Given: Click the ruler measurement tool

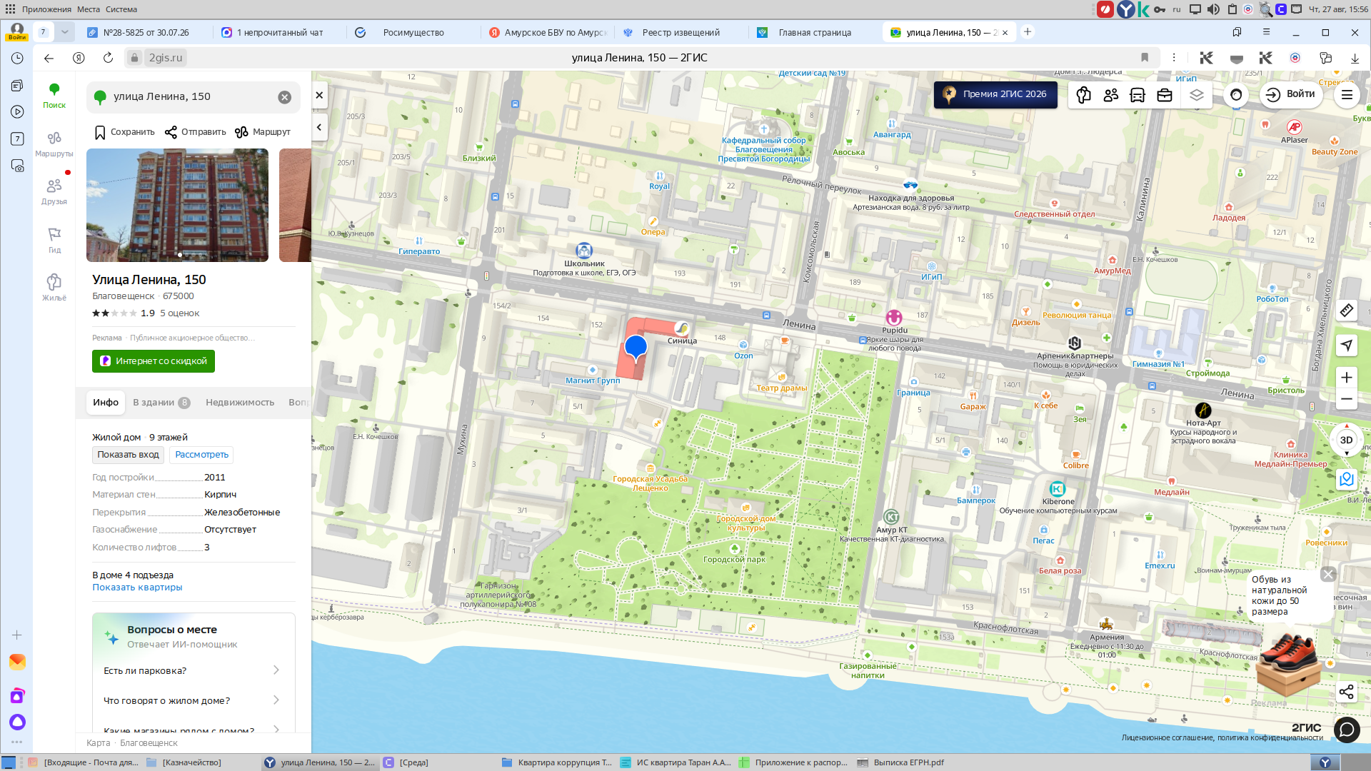Looking at the screenshot, I should tap(1346, 311).
